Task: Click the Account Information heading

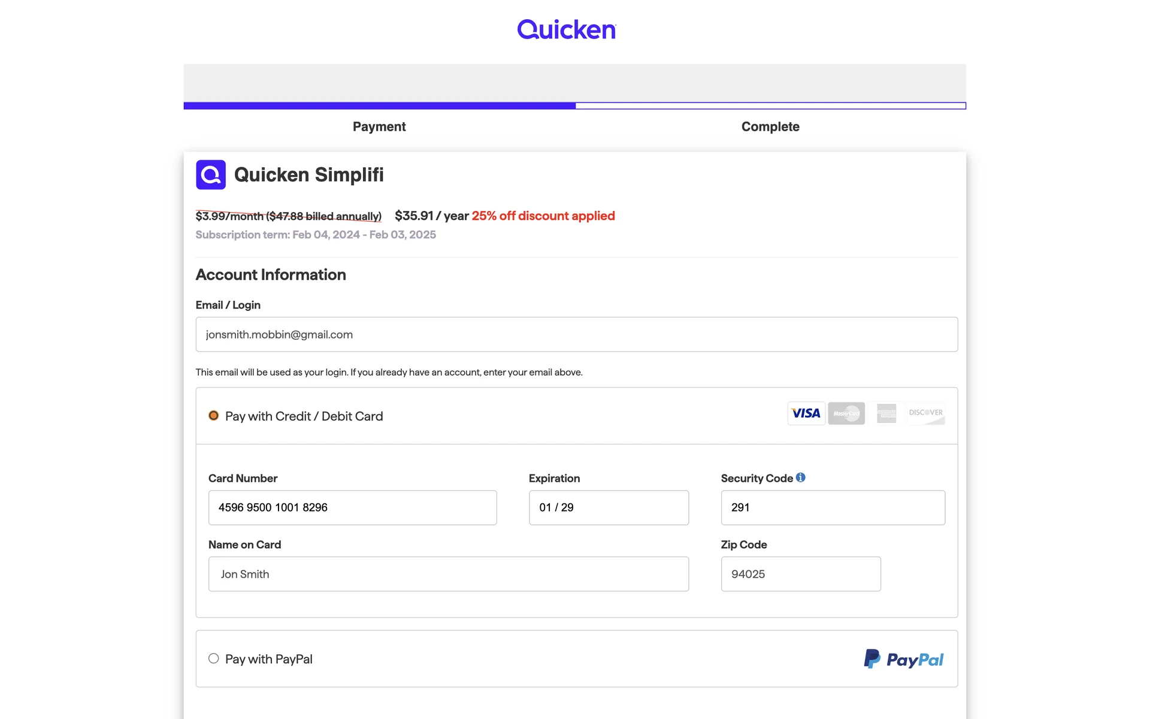Action: point(271,274)
